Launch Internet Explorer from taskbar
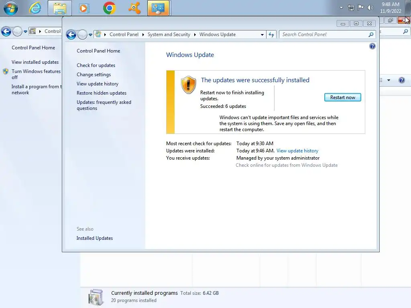Image resolution: width=411 pixels, height=308 pixels. pyautogui.click(x=35, y=8)
